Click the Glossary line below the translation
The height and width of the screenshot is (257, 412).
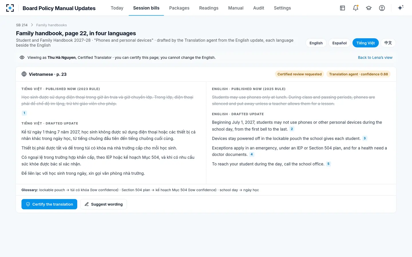point(140,190)
